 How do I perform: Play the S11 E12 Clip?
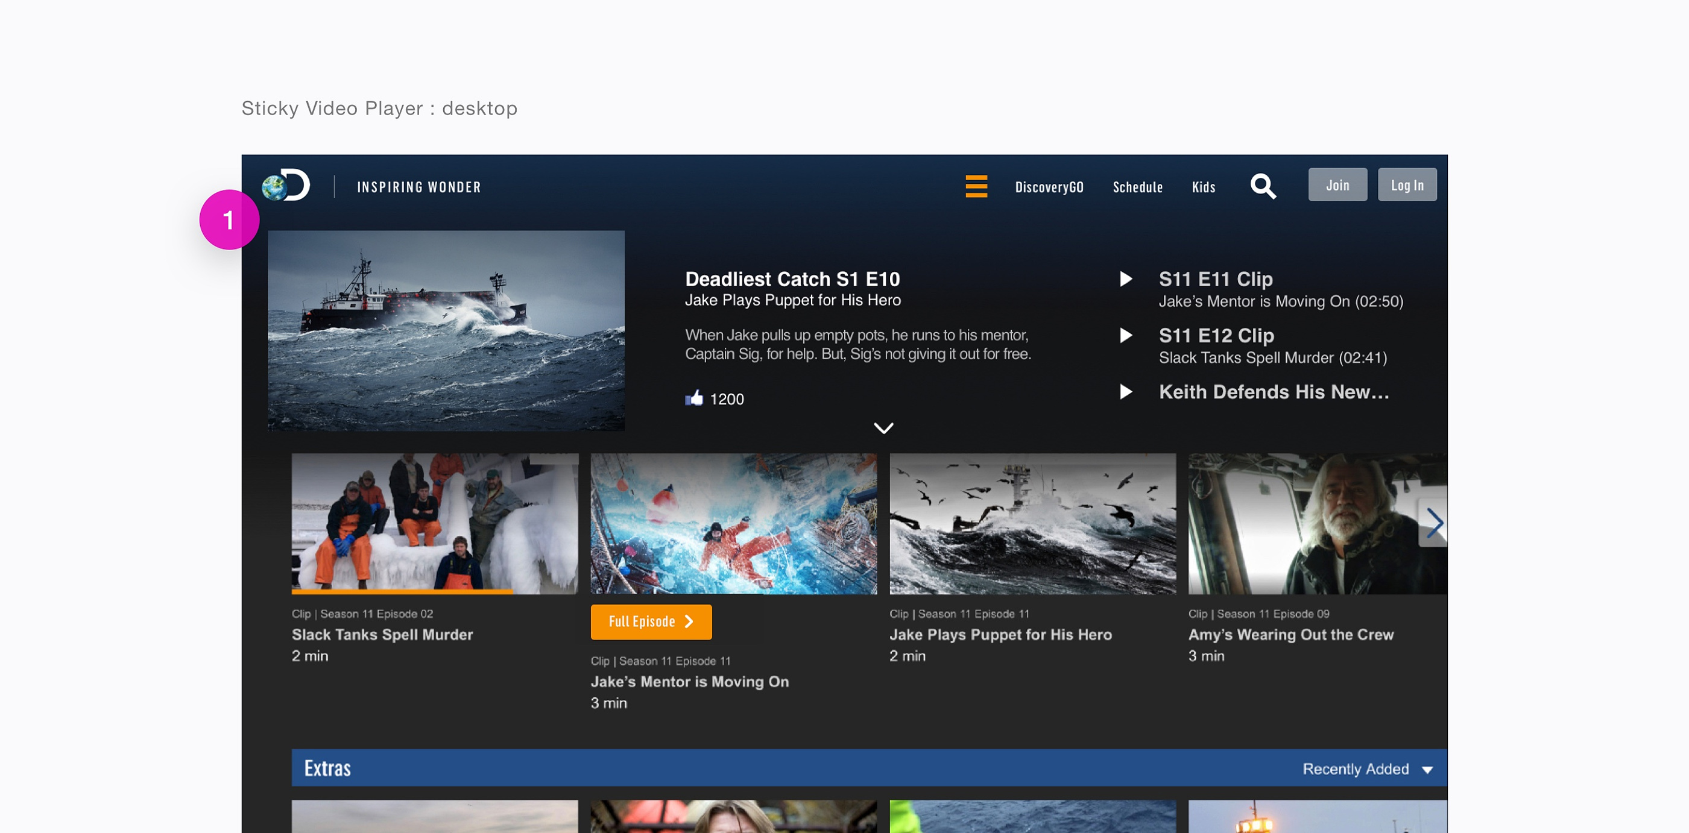click(x=1126, y=336)
